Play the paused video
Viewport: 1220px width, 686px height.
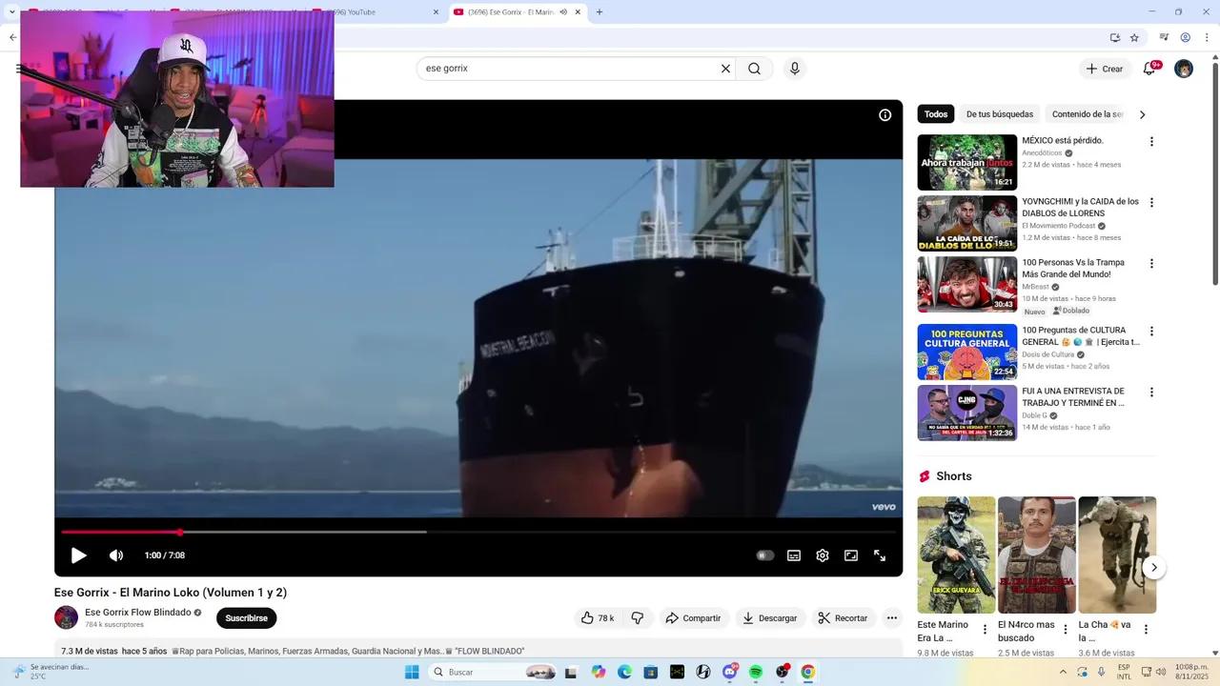point(78,555)
